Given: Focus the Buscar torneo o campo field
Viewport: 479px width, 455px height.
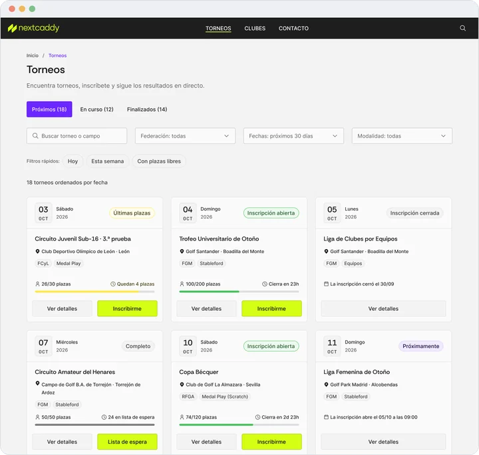Looking at the screenshot, I should tap(77, 136).
